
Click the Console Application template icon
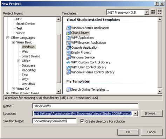coord(68,48)
